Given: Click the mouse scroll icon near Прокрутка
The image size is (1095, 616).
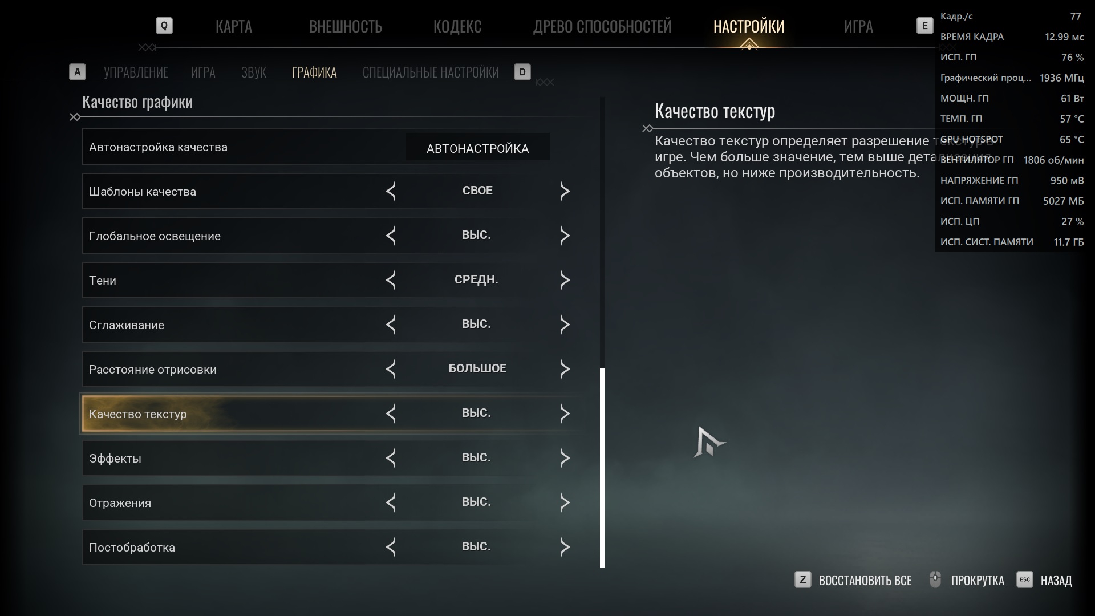Looking at the screenshot, I should point(935,579).
